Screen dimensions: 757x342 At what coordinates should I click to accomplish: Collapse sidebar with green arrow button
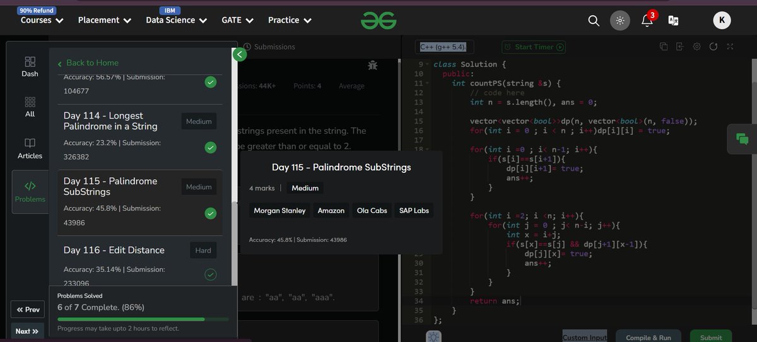239,55
